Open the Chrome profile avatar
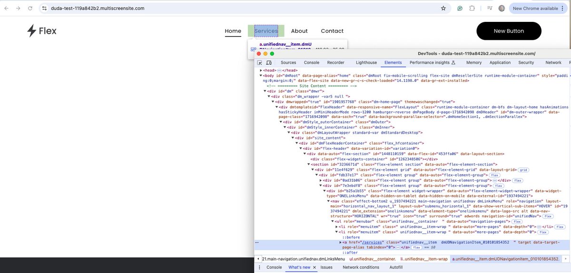571x273 pixels. 502,8
